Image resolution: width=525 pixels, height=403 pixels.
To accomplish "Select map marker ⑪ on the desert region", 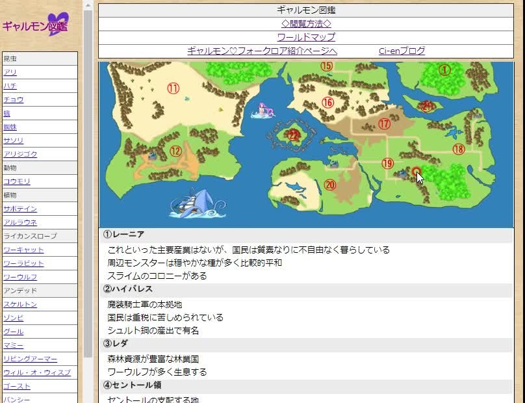I will (173, 88).
